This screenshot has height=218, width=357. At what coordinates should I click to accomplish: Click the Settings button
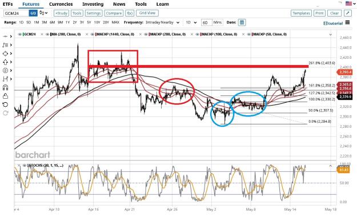click(x=93, y=13)
